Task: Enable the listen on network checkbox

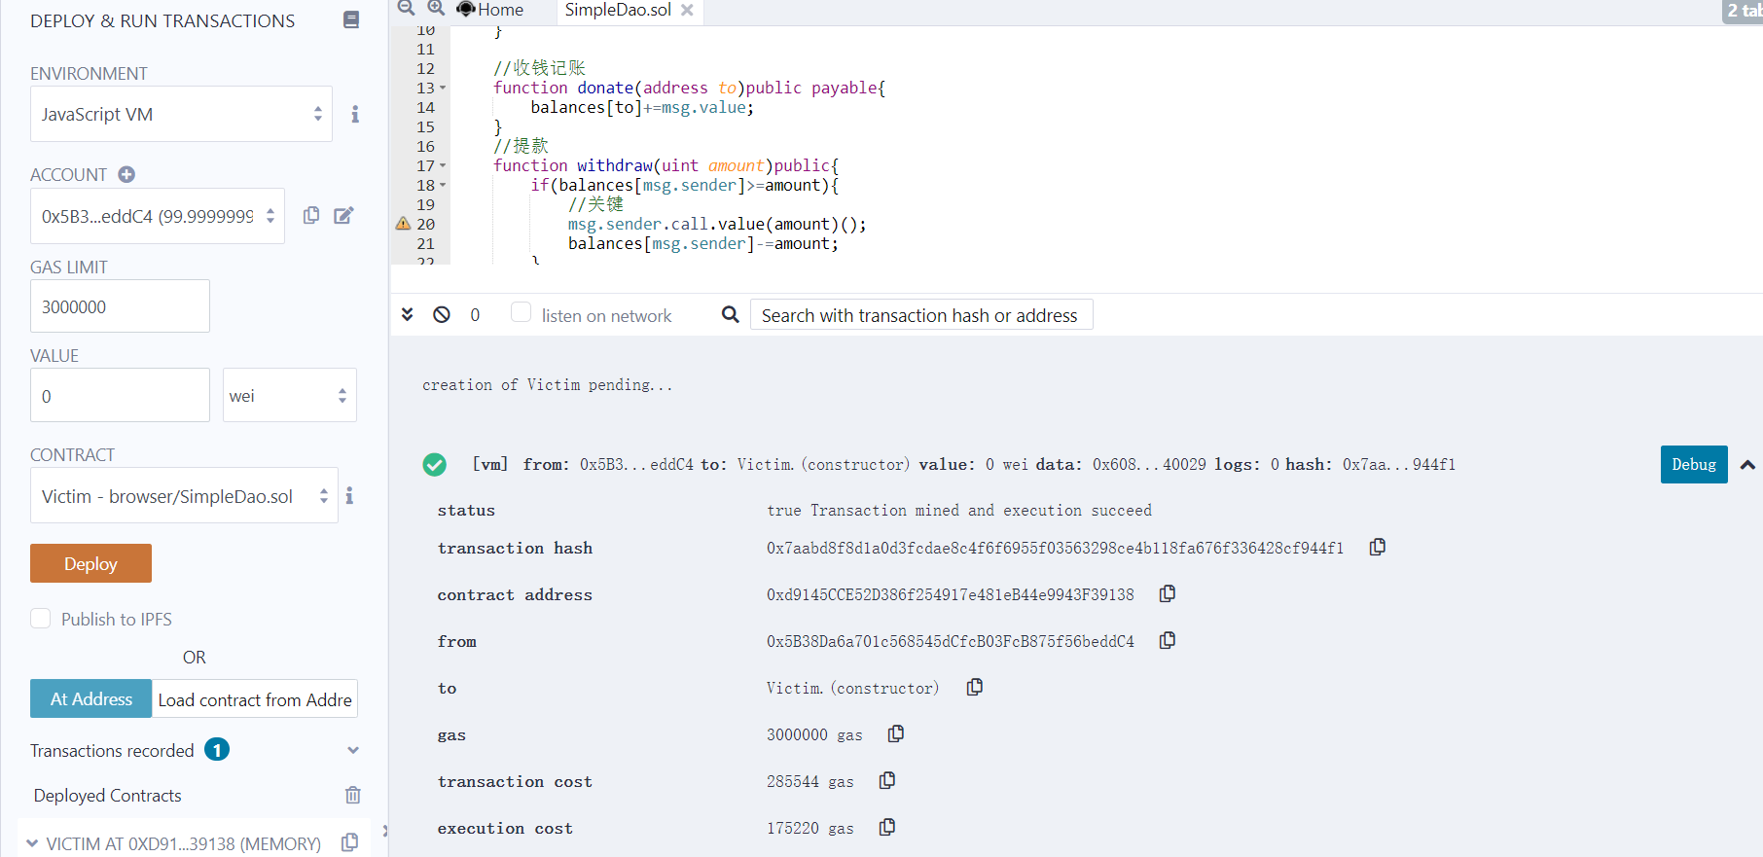Action: click(x=522, y=312)
